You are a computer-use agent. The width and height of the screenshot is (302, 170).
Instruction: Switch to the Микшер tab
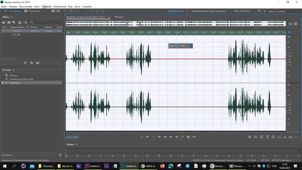pos(119,17)
